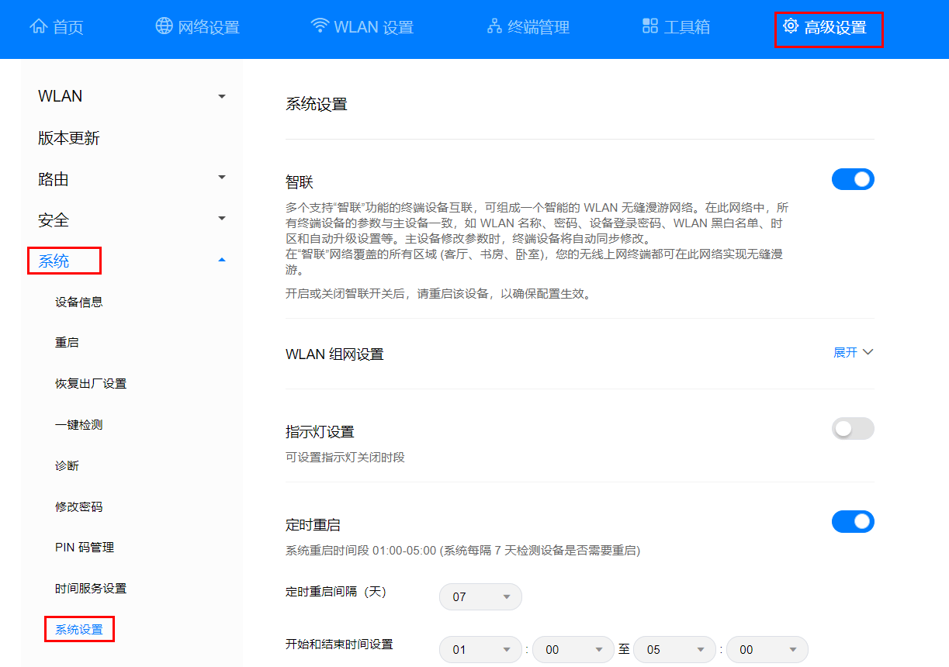Open the 定时重启间隔 days dropdown
This screenshot has width=949, height=667.
(x=480, y=597)
